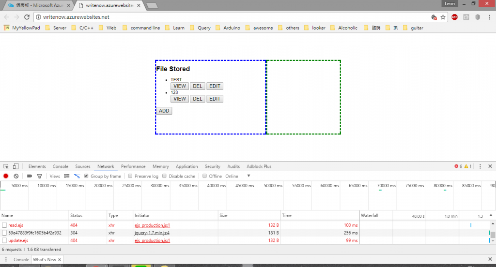496x267 pixels.
Task: Click the ADD button
Action: tap(164, 111)
